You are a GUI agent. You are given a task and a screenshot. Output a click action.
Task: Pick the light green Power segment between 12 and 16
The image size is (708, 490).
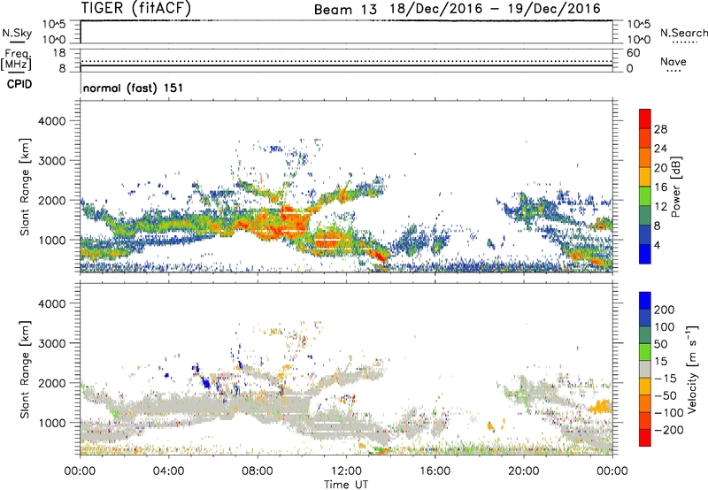645,196
